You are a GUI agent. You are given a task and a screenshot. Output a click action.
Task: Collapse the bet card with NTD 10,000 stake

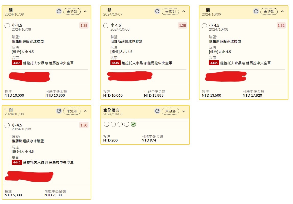(85, 11)
